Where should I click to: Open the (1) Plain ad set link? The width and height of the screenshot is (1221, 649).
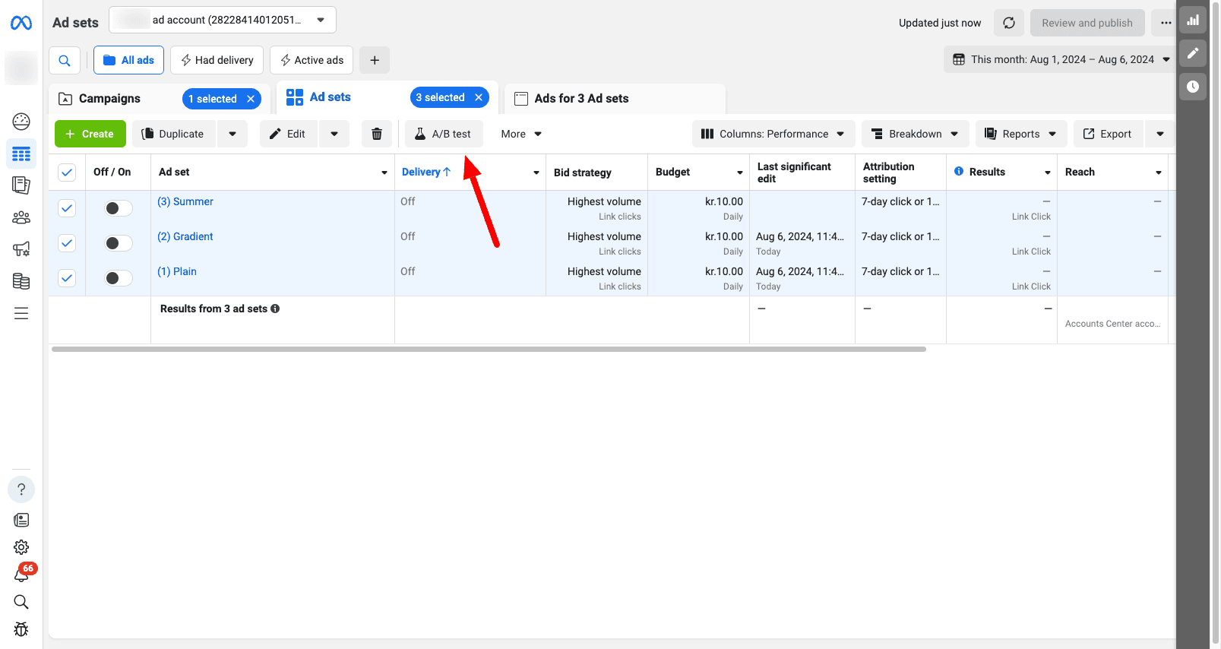[x=177, y=271]
